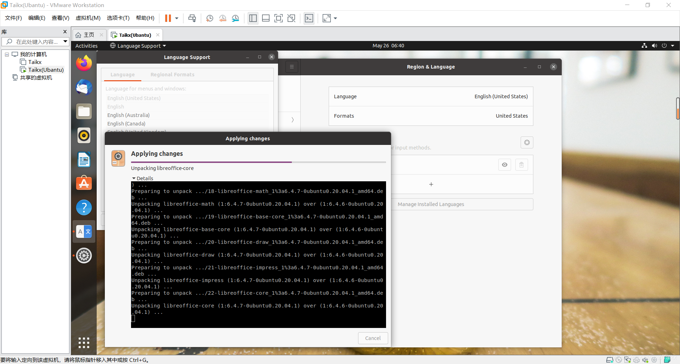Click inside the terminal output area

coord(258,254)
